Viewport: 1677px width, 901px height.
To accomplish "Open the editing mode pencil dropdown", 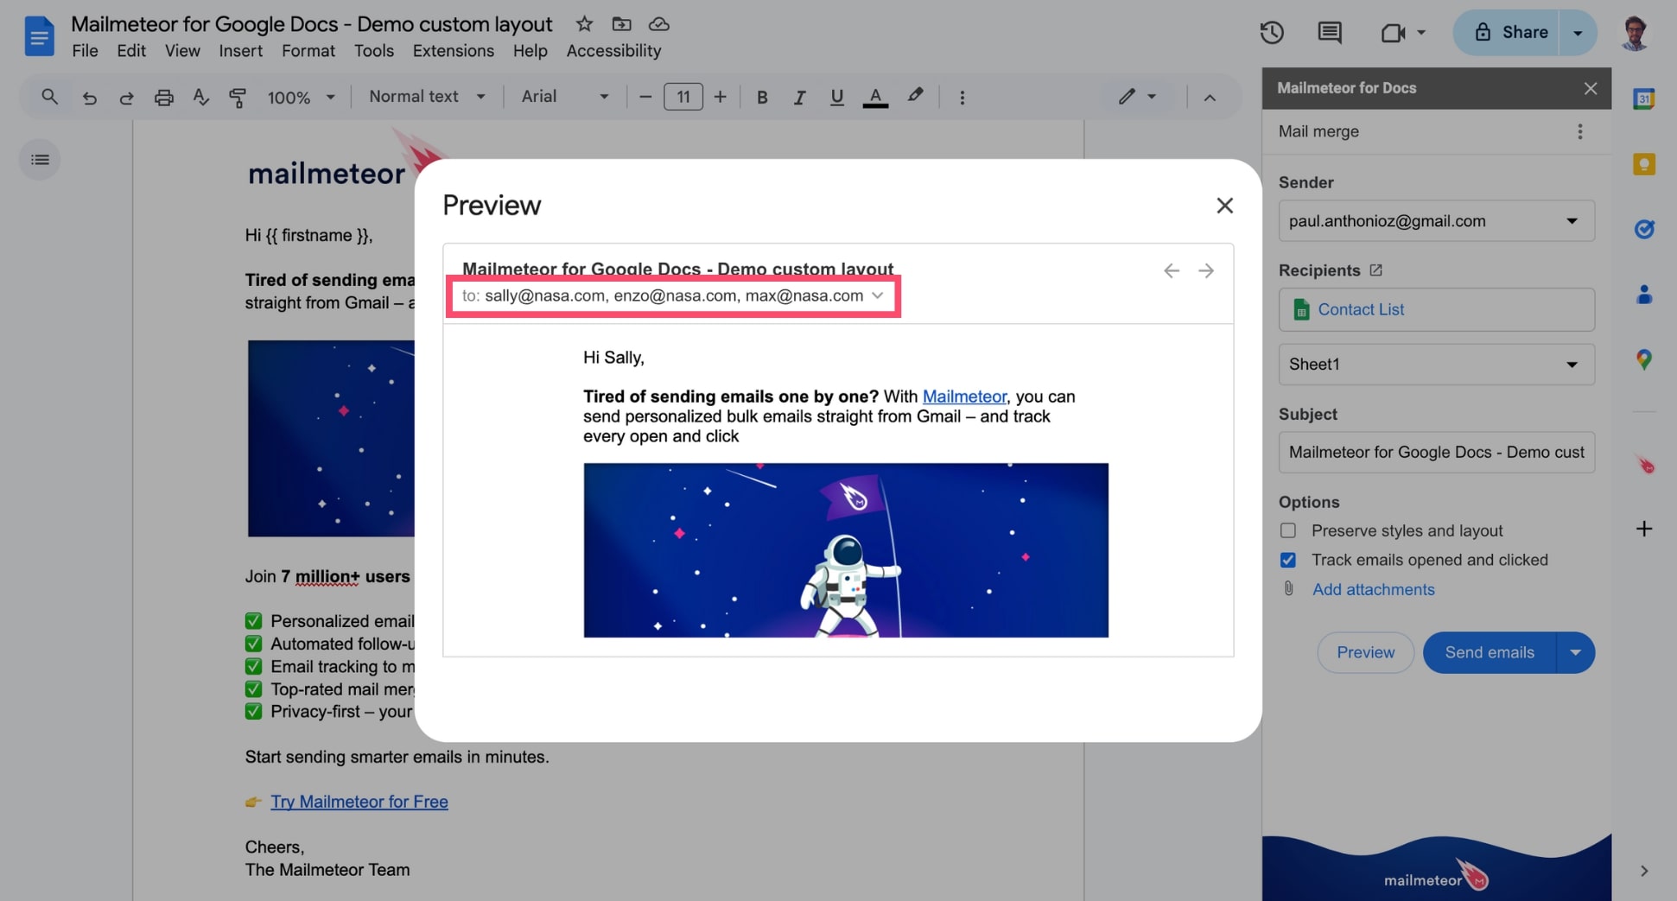I will point(1137,97).
